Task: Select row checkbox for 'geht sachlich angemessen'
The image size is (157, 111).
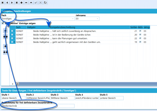Action: pyautogui.click(x=12, y=42)
